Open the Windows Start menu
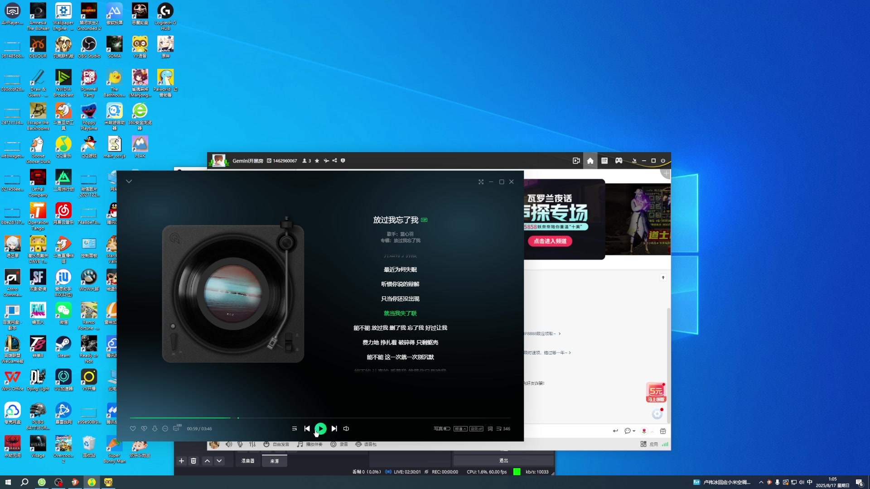Image resolution: width=870 pixels, height=489 pixels. (x=8, y=482)
